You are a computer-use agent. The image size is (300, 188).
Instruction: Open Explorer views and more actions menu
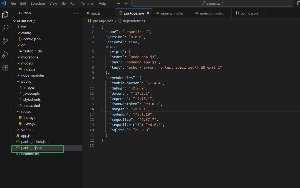(x=76, y=13)
